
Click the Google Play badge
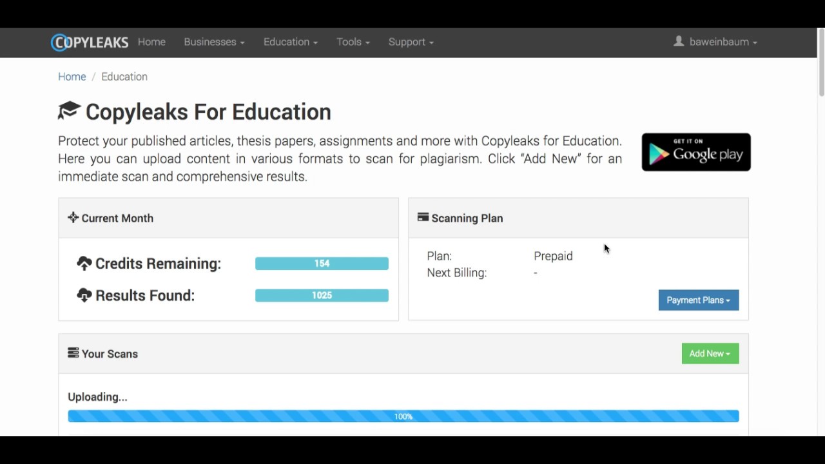click(x=696, y=152)
